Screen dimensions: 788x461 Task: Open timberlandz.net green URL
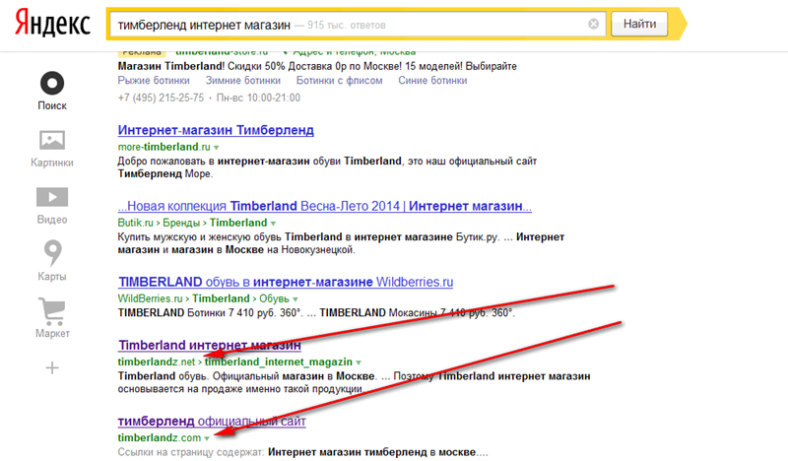tap(157, 362)
